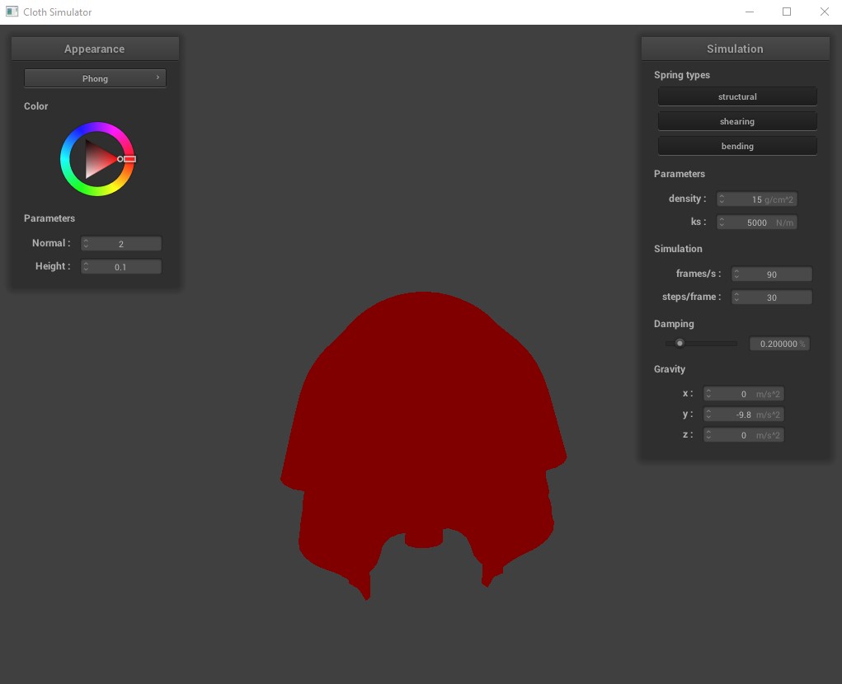The width and height of the screenshot is (842, 684).
Task: Click the Cloth Simulator window icon
Action: (12, 12)
